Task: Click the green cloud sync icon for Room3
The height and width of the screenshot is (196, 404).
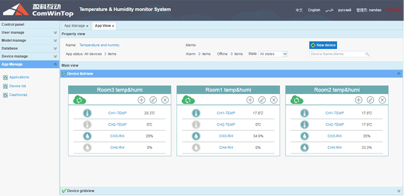Action: point(80,100)
